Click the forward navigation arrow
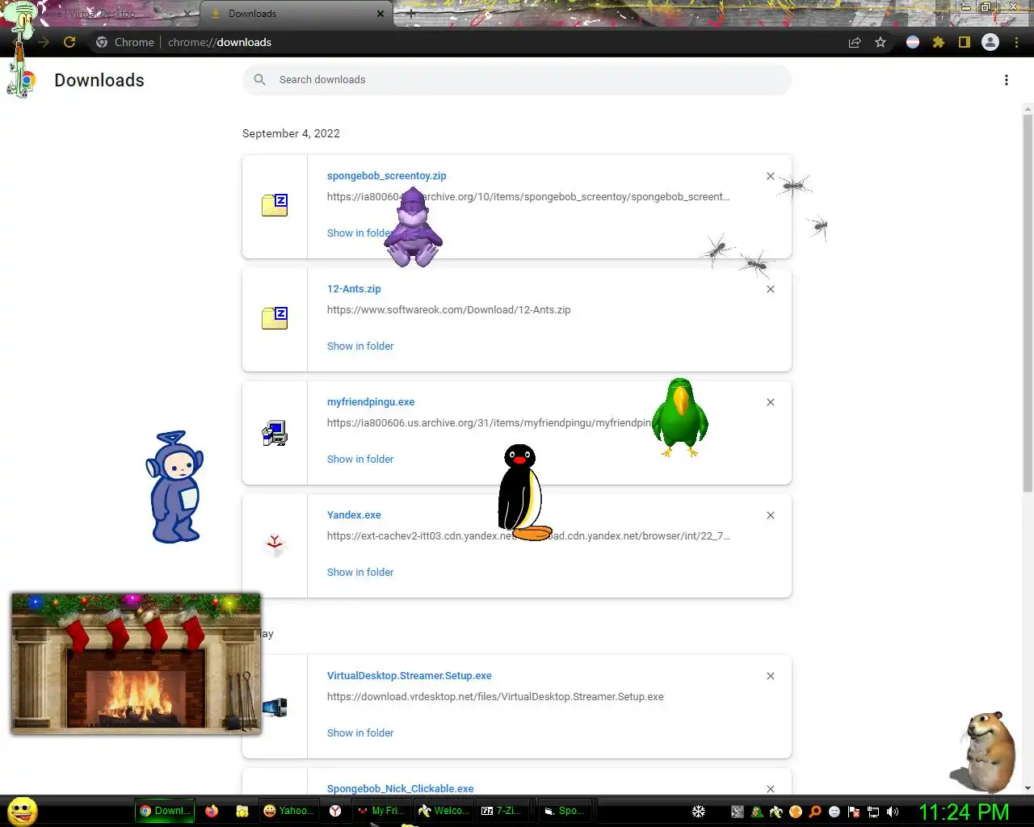 43,42
